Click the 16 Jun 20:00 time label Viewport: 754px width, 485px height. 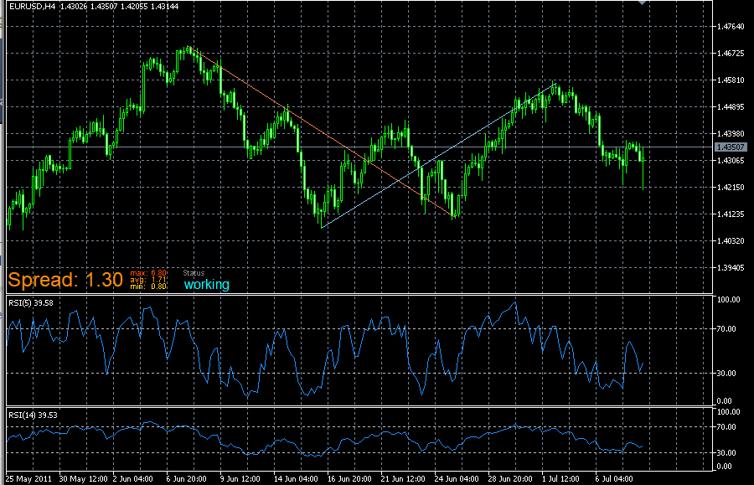(349, 479)
